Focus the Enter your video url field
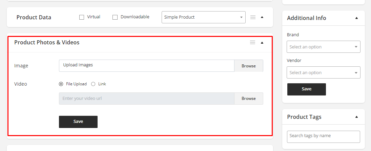Image resolution: width=371 pixels, height=151 pixels. click(x=146, y=99)
